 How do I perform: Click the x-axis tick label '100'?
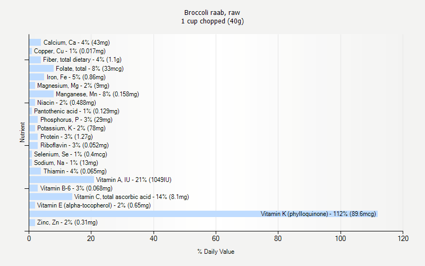click(x=341, y=238)
